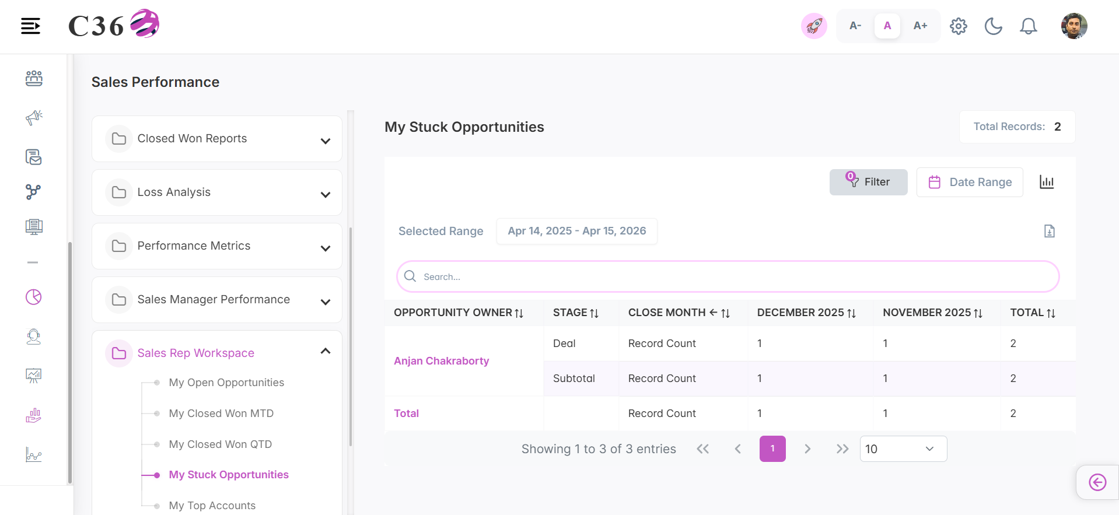Expand Performance Metrics folder
The image size is (1119, 515).
217,246
